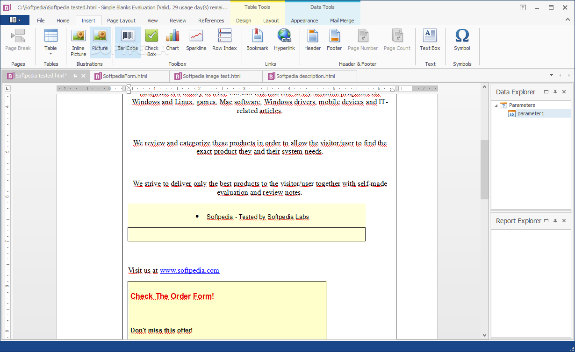This screenshot has width=575, height=352.
Task: Open the Review ribbon tab
Action: pos(178,21)
